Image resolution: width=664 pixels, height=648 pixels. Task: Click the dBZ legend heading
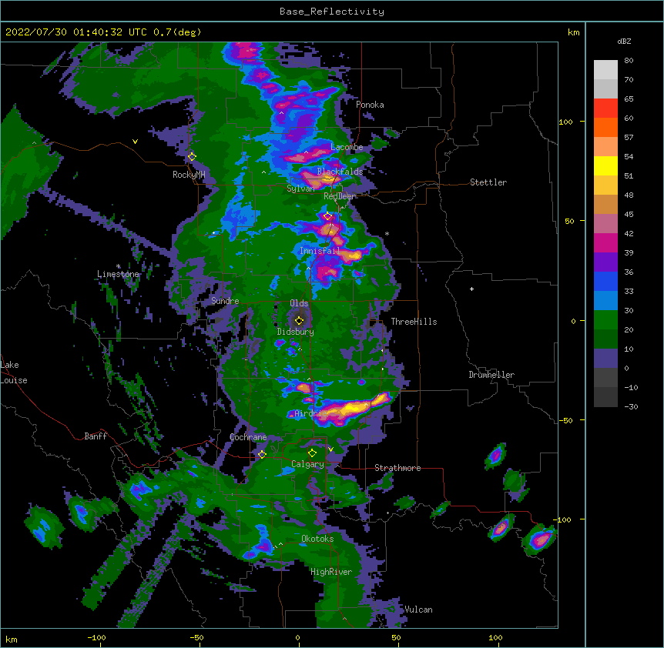point(624,41)
